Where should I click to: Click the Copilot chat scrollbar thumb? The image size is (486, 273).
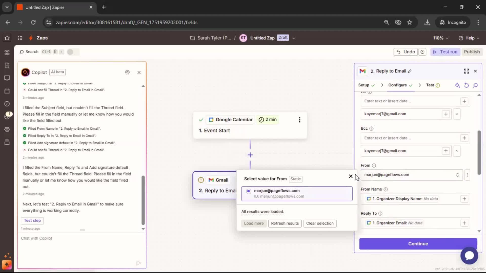(143, 200)
